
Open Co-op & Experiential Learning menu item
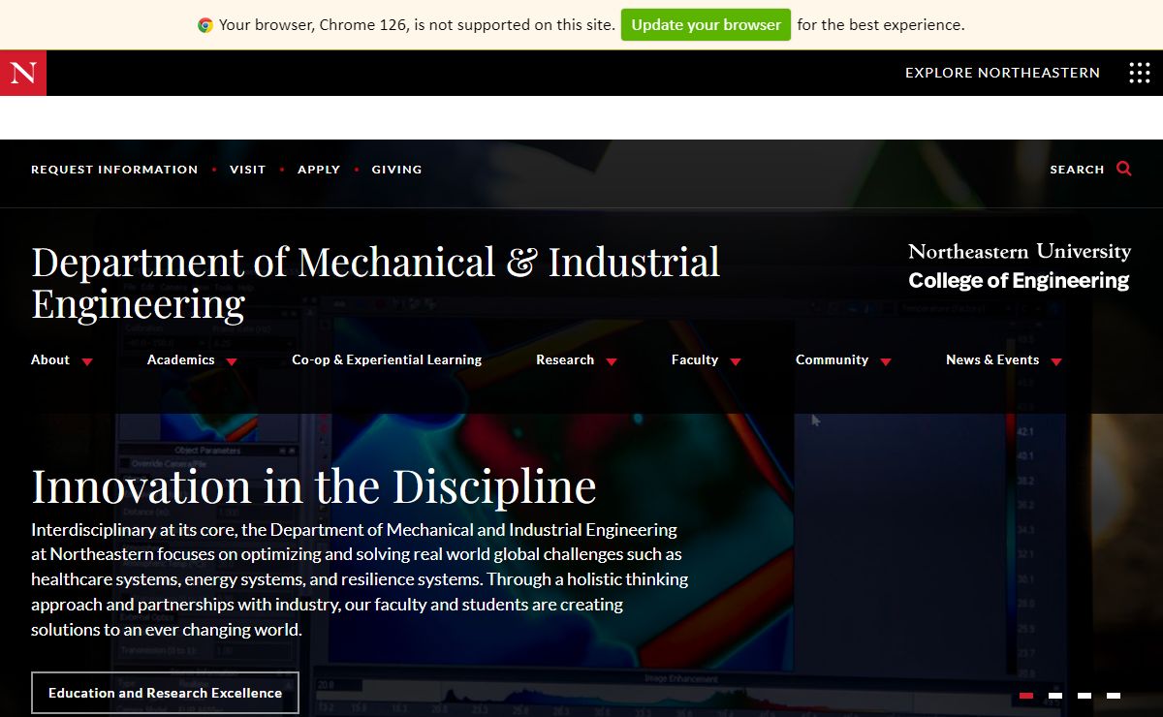point(387,359)
